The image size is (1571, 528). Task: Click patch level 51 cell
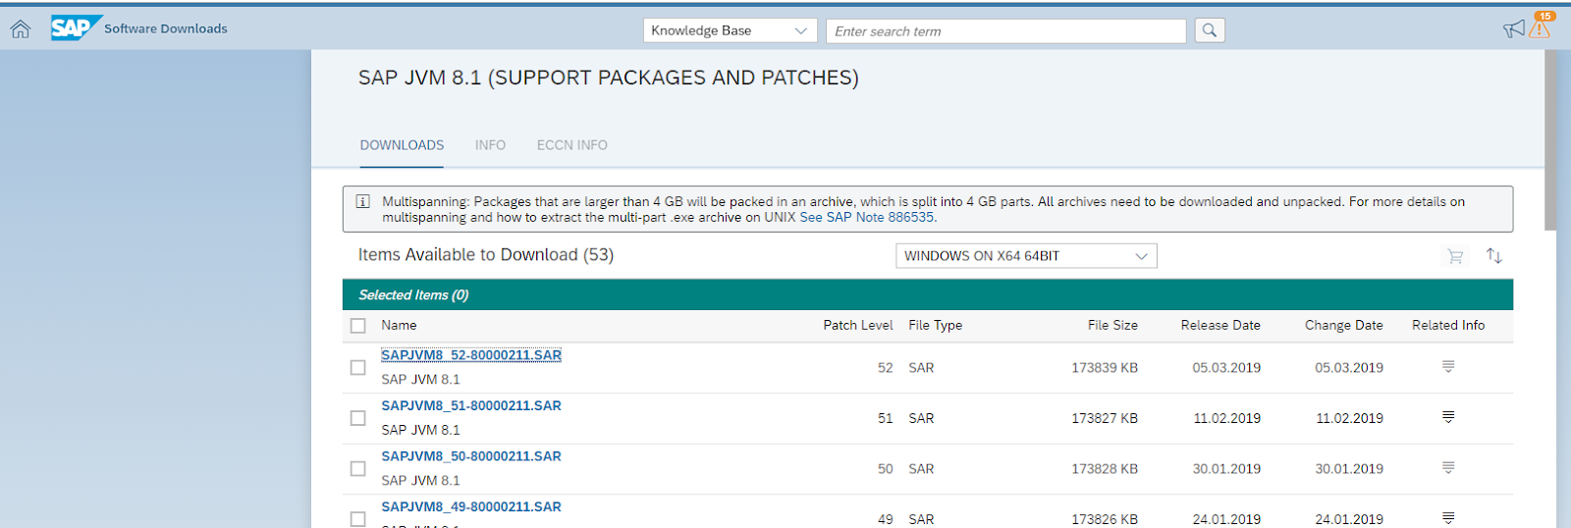[x=885, y=418]
